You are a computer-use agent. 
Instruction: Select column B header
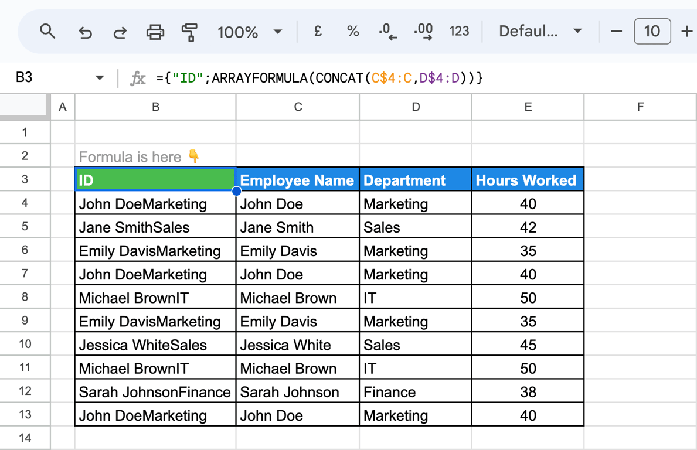tap(155, 107)
